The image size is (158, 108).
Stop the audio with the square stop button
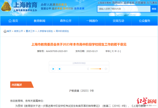point(60,69)
